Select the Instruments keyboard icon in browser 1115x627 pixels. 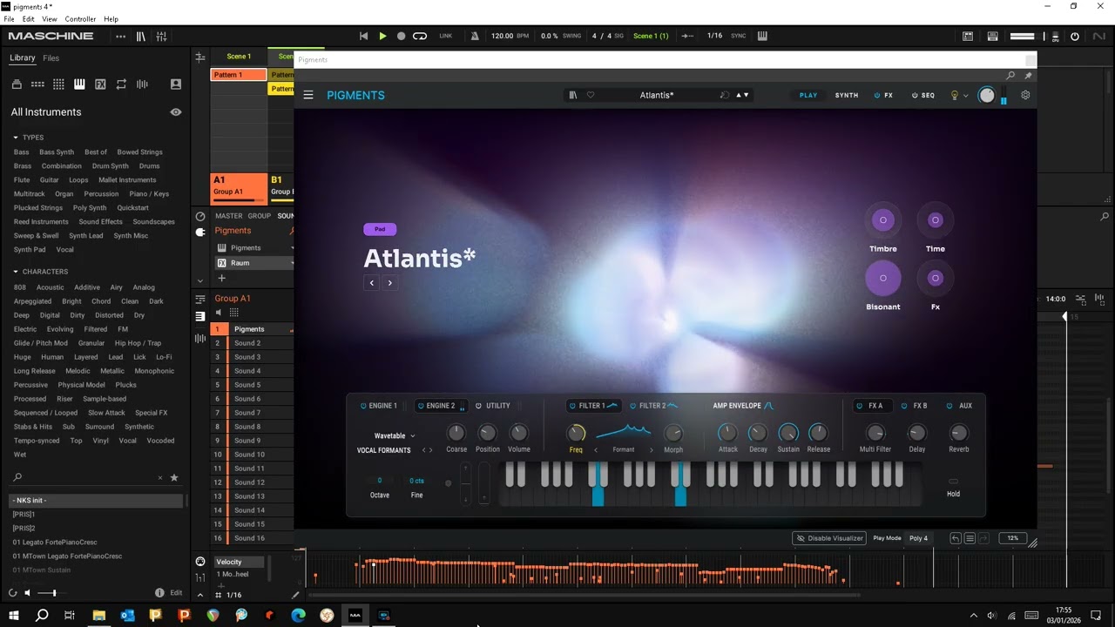click(x=79, y=84)
